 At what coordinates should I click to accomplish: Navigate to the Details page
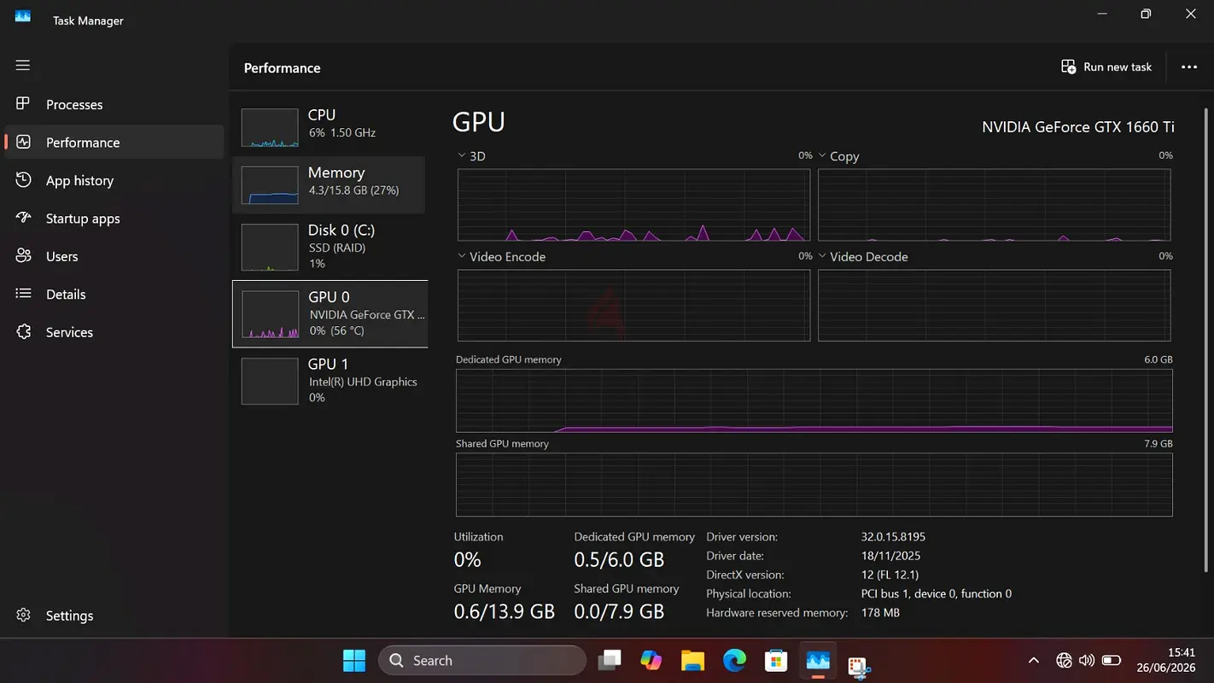coord(114,294)
